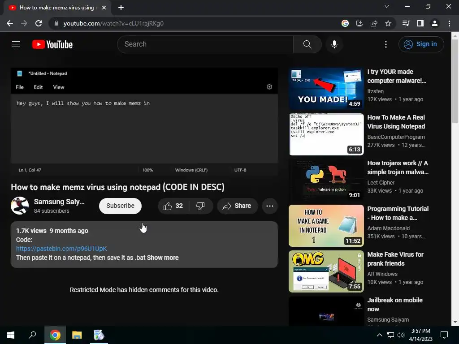Bookmark this page with star icon
Viewport: 459px width, 344px height.
click(388, 23)
